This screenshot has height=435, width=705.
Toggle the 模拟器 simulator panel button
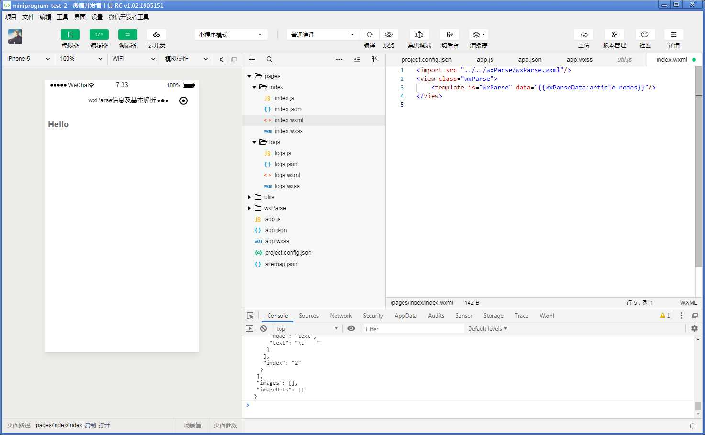pyautogui.click(x=70, y=34)
